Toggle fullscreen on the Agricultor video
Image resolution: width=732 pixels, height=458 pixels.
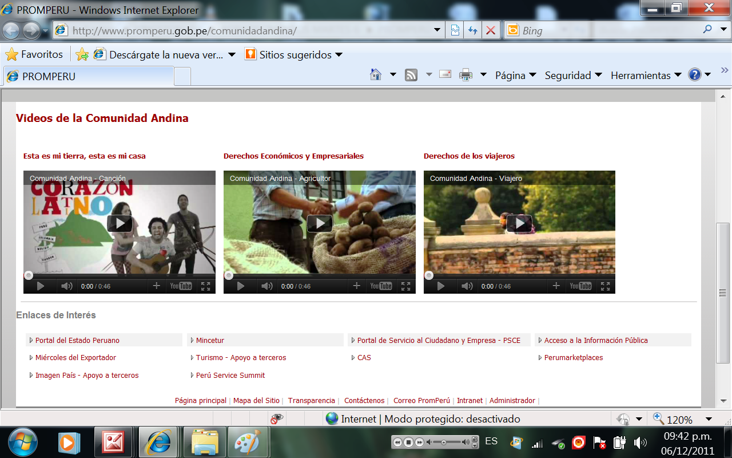pyautogui.click(x=406, y=286)
